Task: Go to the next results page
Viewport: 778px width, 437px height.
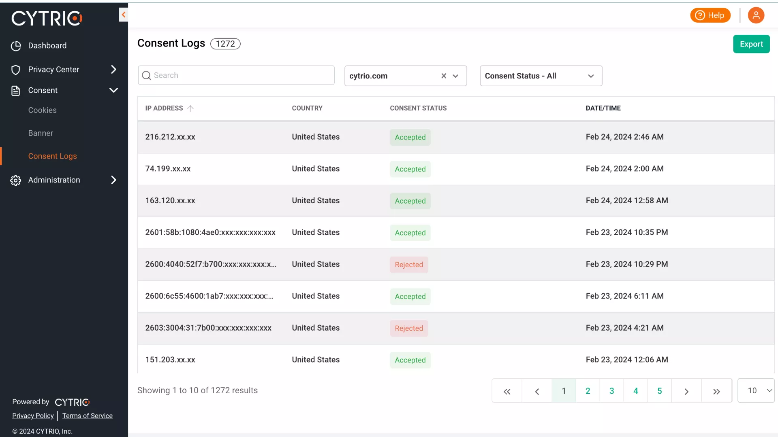Action: [x=686, y=391]
